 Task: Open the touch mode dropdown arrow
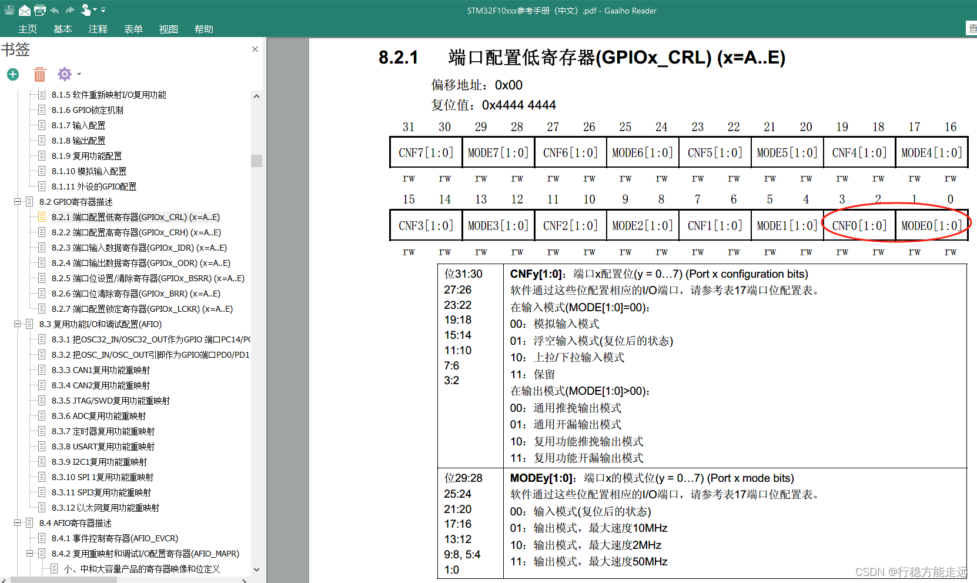[x=95, y=10]
